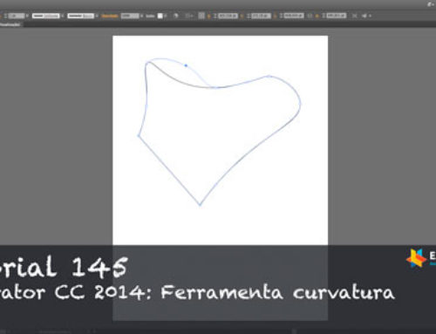Select the blue anchor point on the curve
The width and height of the screenshot is (436, 334).
click(186, 65)
